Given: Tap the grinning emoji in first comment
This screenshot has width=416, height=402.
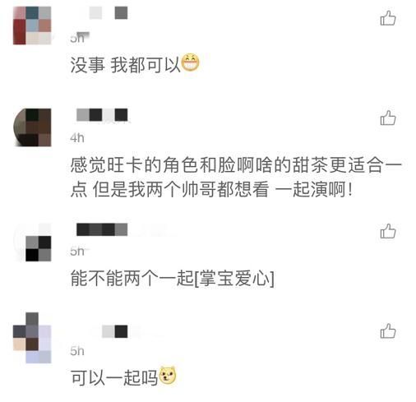Looking at the screenshot, I should [x=191, y=63].
